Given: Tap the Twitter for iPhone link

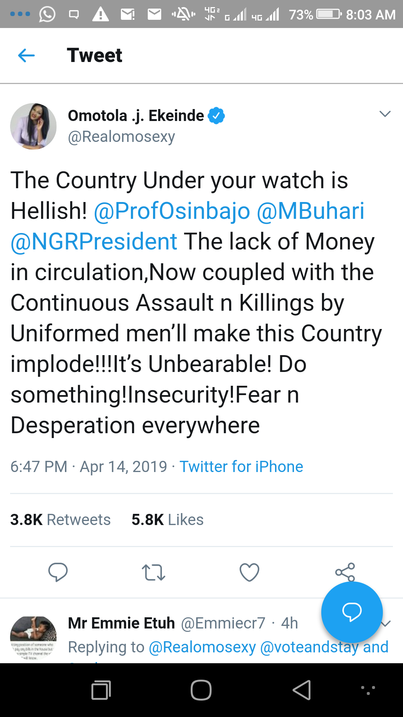Looking at the screenshot, I should point(241,466).
